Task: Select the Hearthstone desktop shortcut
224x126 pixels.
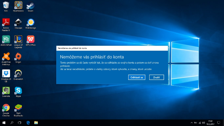Action: click(x=18, y=5)
